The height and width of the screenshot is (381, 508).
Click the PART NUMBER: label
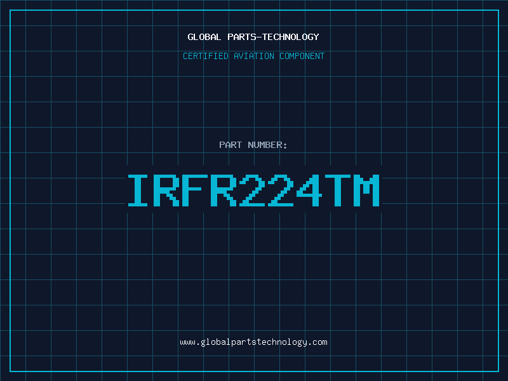pyautogui.click(x=253, y=145)
